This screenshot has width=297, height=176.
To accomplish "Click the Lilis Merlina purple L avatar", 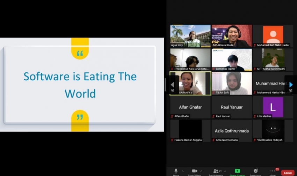I will pos(273,107).
